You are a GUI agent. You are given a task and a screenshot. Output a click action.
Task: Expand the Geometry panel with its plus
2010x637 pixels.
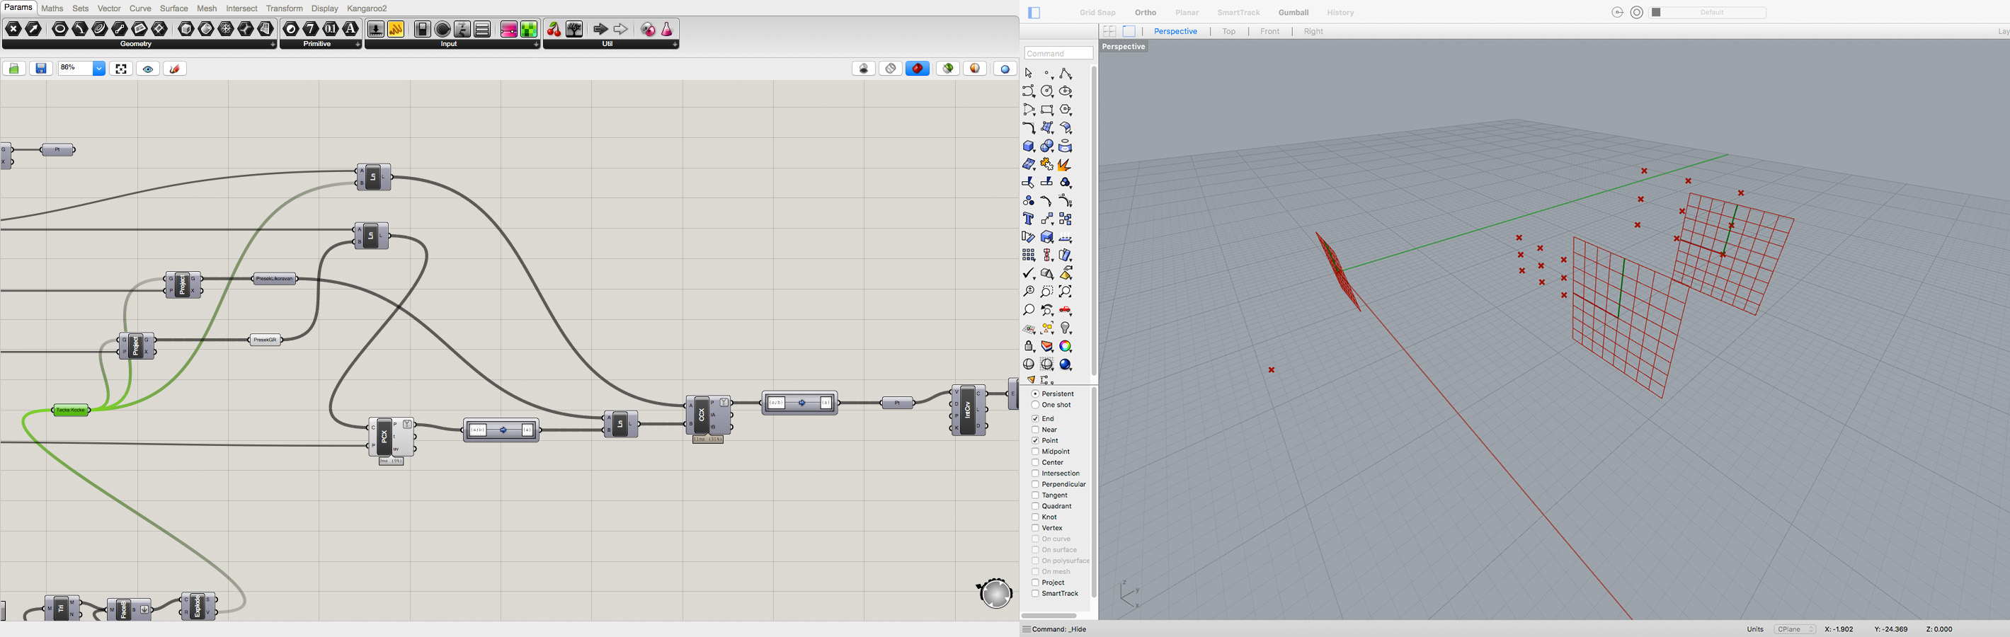pos(273,45)
